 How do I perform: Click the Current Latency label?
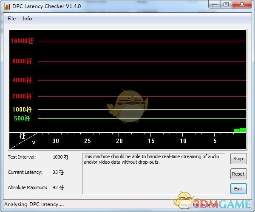25,172
